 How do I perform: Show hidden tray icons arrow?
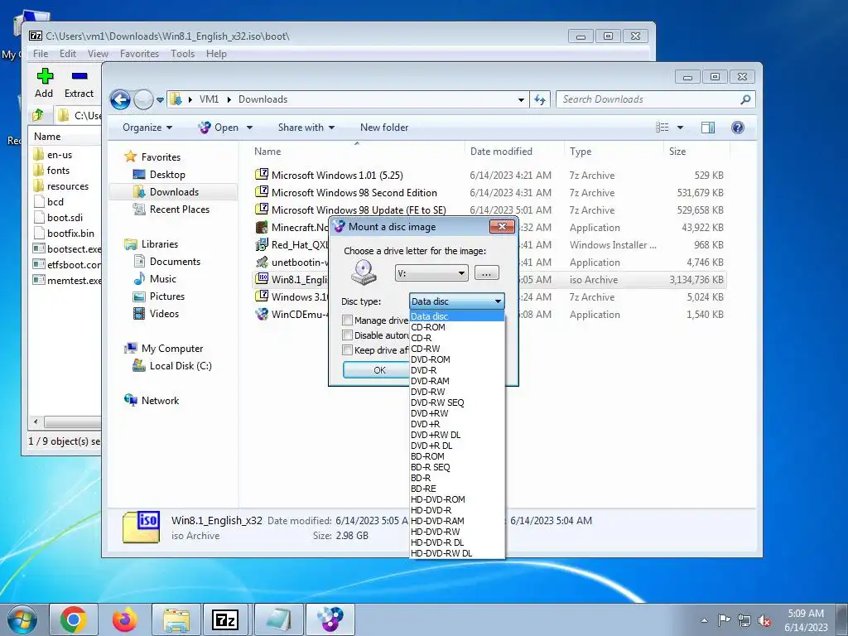pos(704,620)
